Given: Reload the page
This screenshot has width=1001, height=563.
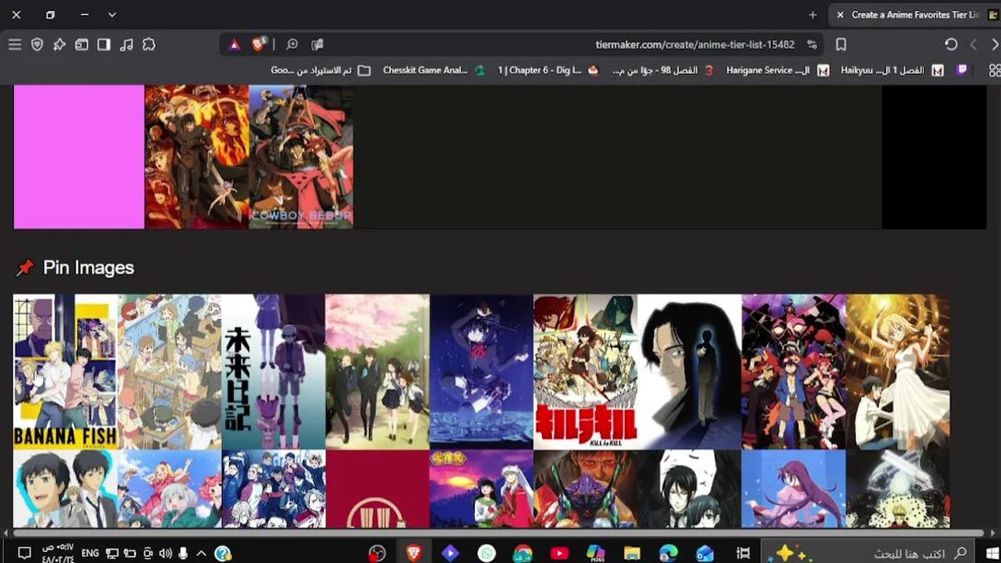Looking at the screenshot, I should coord(951,45).
